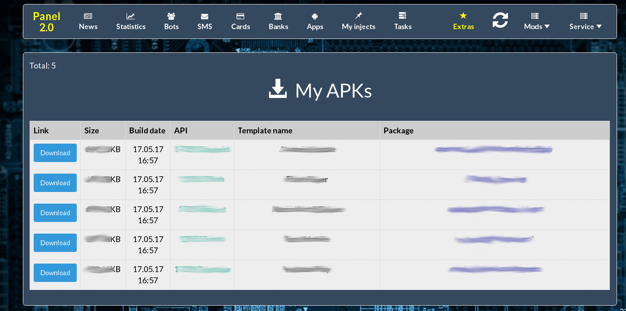
Task: Click the Size column header
Action: tap(103, 131)
